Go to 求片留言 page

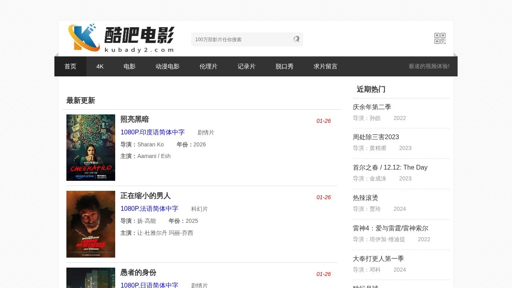click(x=325, y=66)
